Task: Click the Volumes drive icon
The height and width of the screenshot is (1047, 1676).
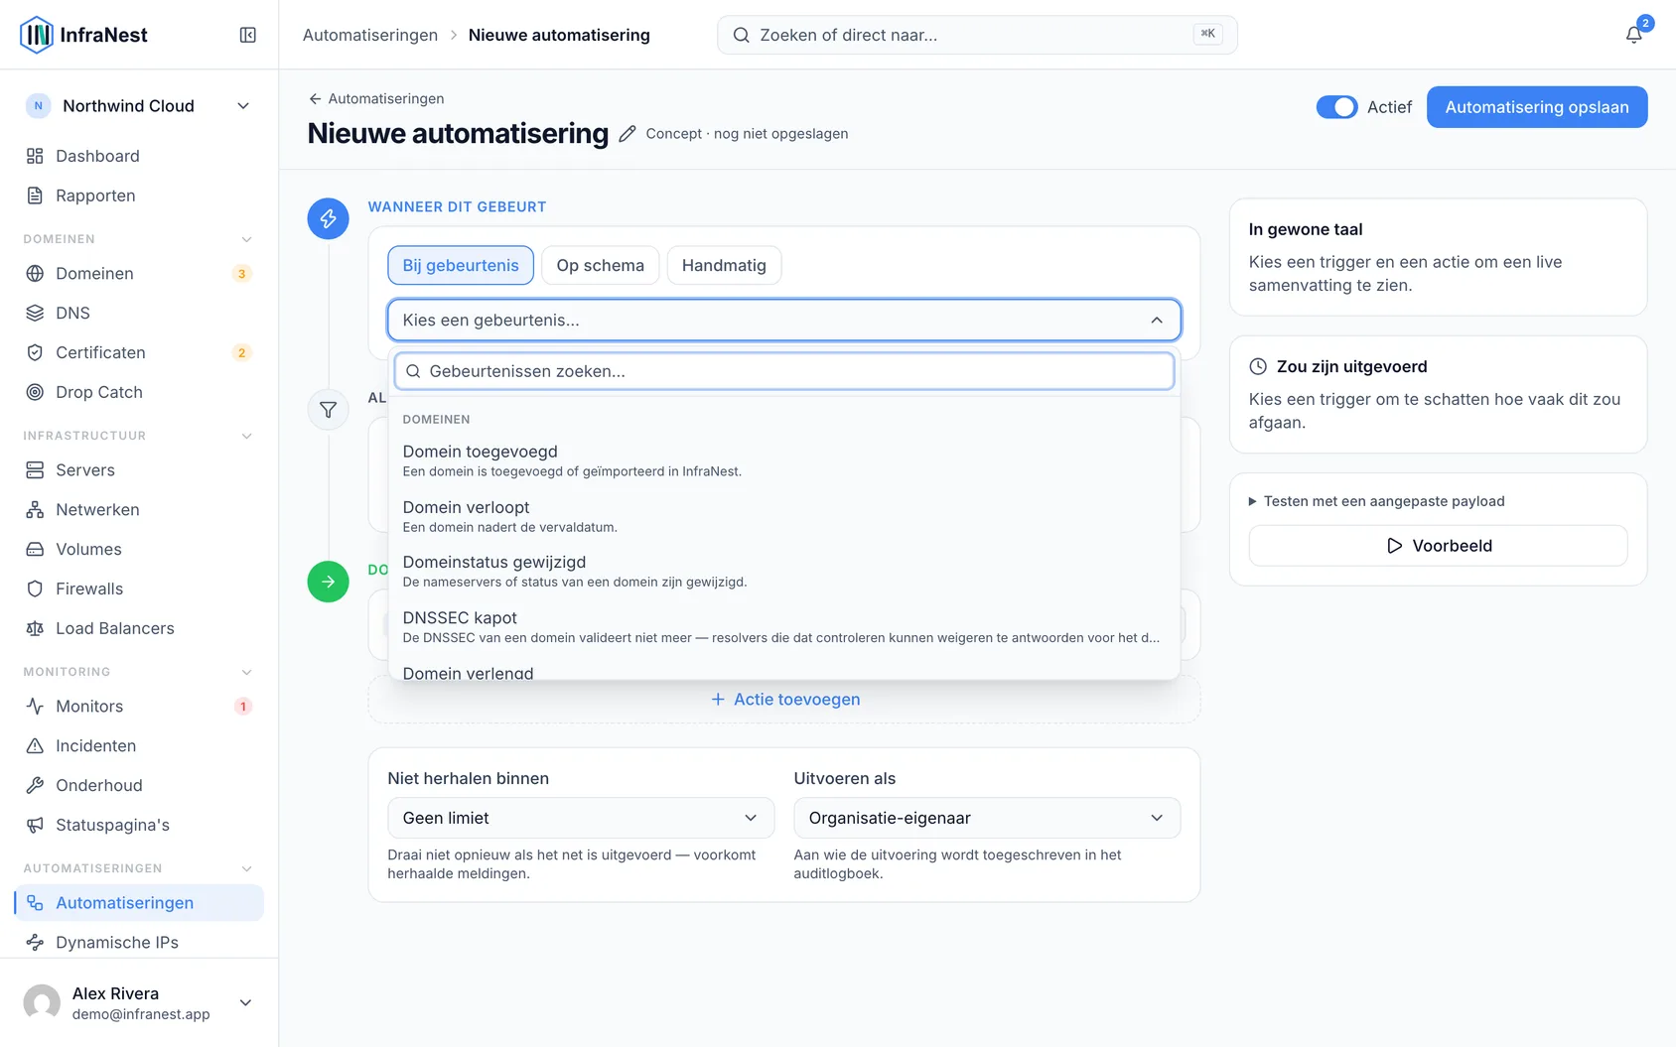Action: [35, 549]
